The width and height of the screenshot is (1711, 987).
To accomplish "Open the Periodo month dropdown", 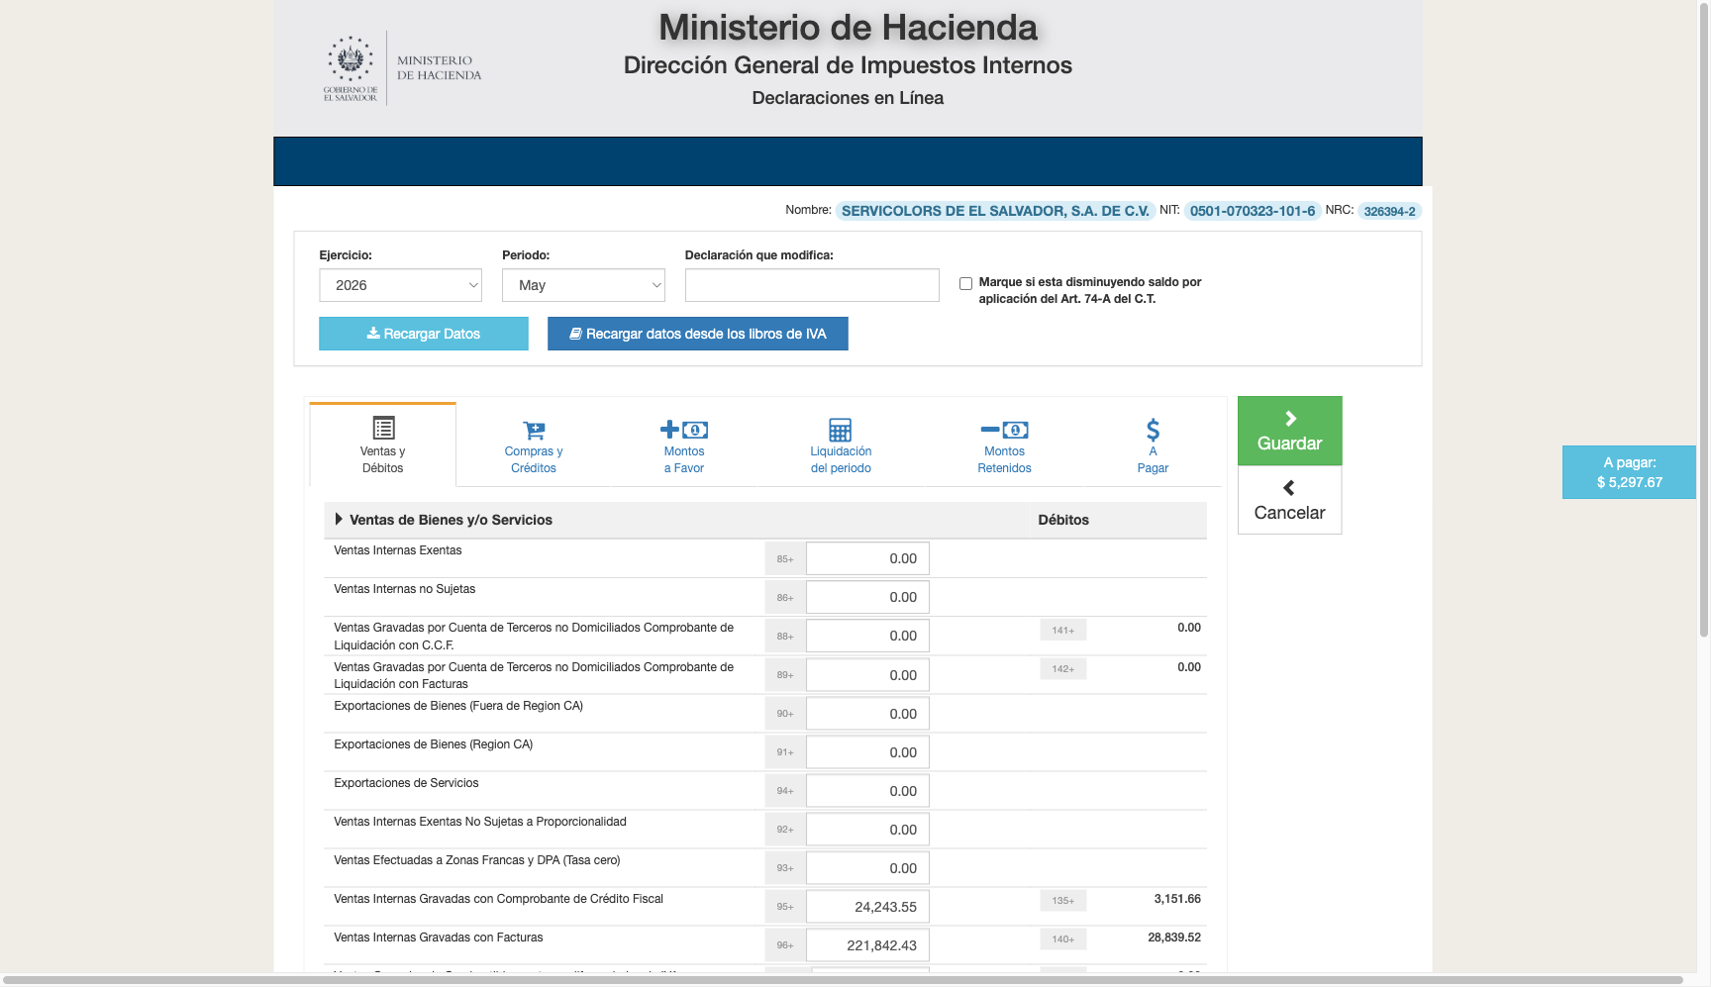I will click(583, 285).
